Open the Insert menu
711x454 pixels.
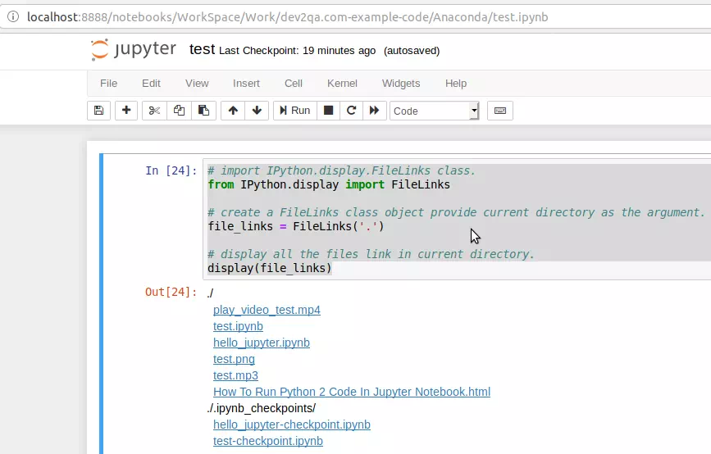click(x=246, y=84)
